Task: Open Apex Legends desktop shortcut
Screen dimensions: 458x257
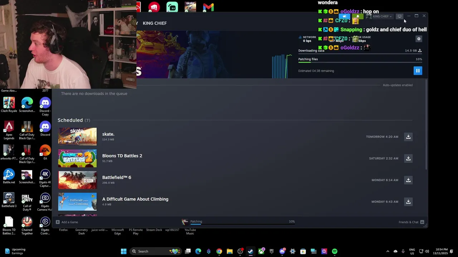Action: point(9,131)
